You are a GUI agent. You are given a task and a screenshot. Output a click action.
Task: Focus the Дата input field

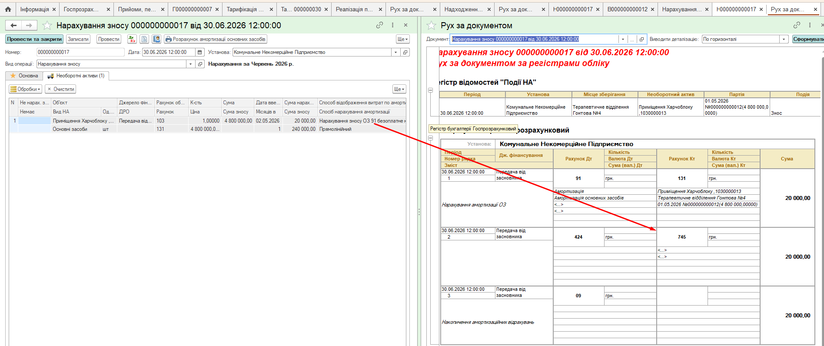(x=169, y=52)
